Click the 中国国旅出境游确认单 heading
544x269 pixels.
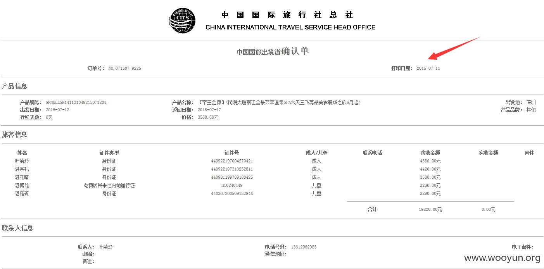(273, 51)
